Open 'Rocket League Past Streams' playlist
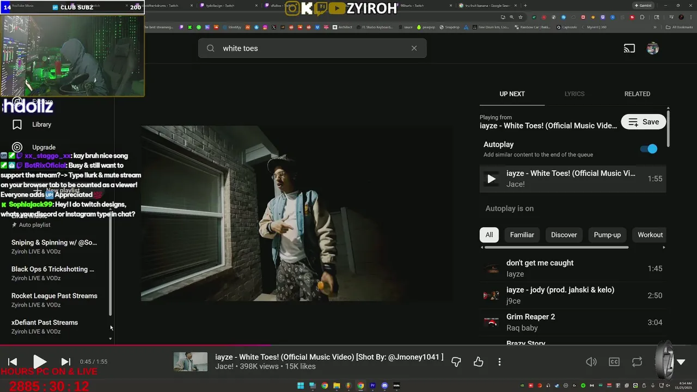This screenshot has width=697, height=392. (54, 301)
